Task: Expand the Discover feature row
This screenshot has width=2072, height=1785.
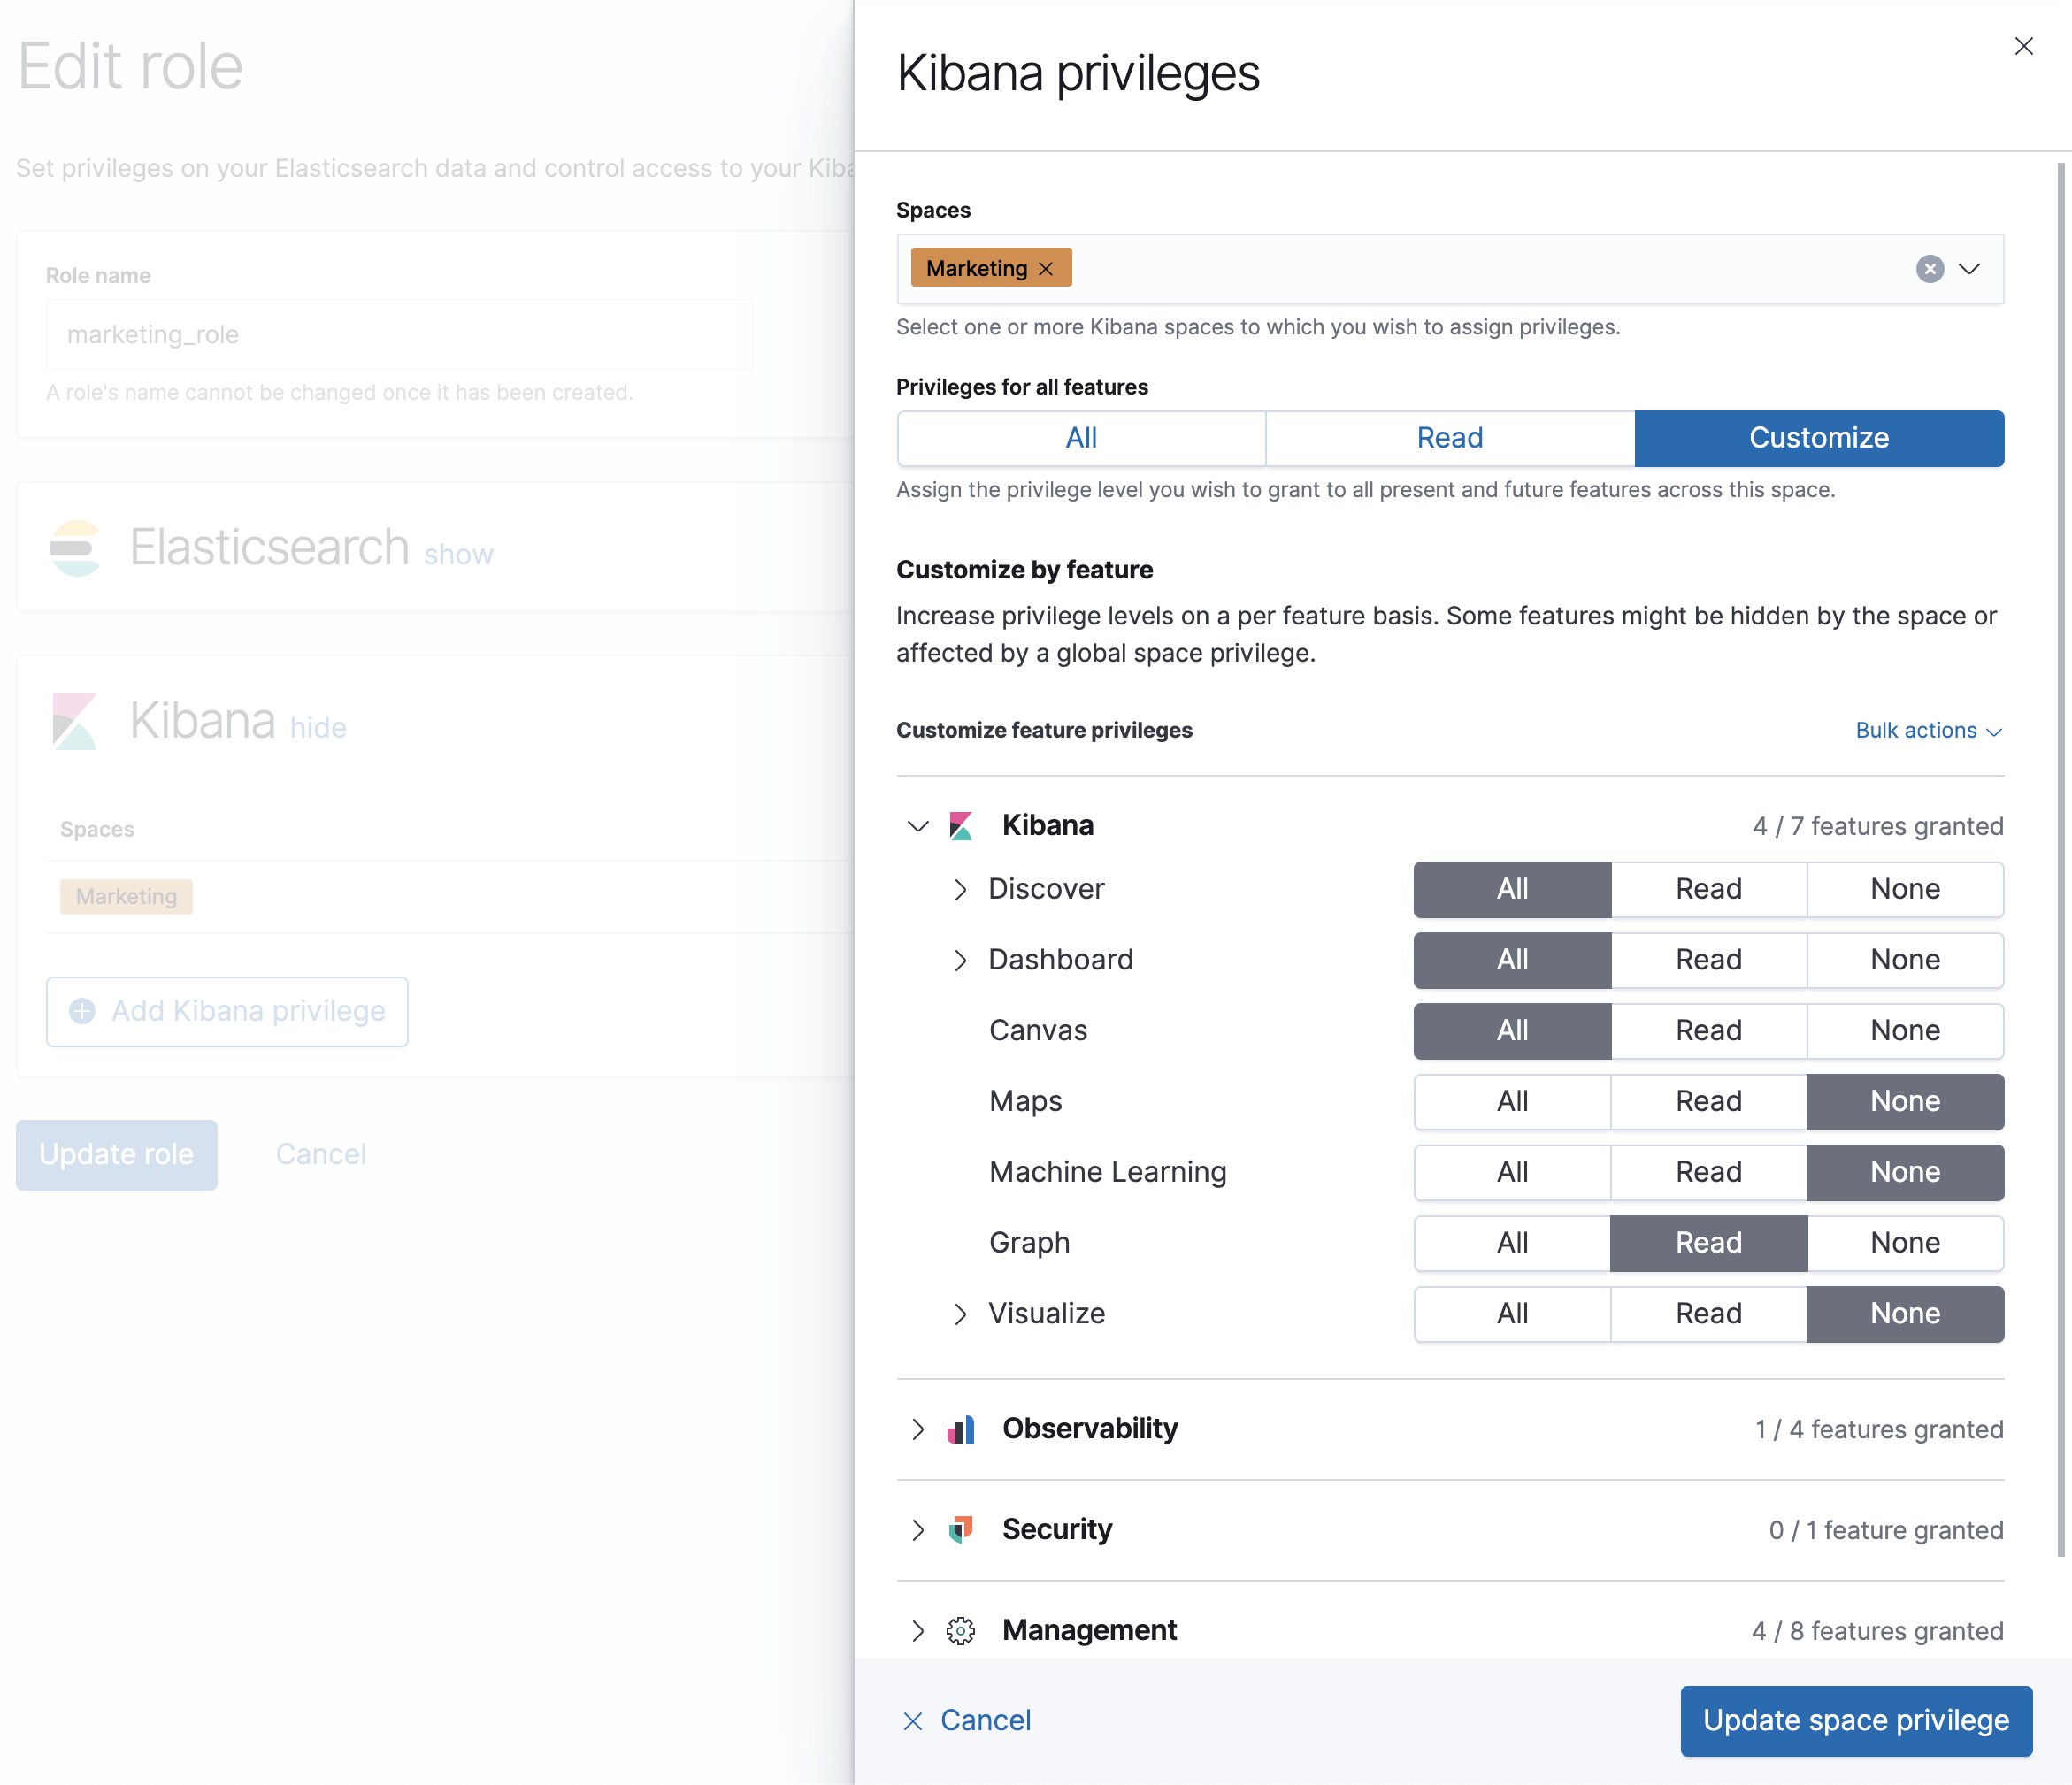Action: click(961, 889)
